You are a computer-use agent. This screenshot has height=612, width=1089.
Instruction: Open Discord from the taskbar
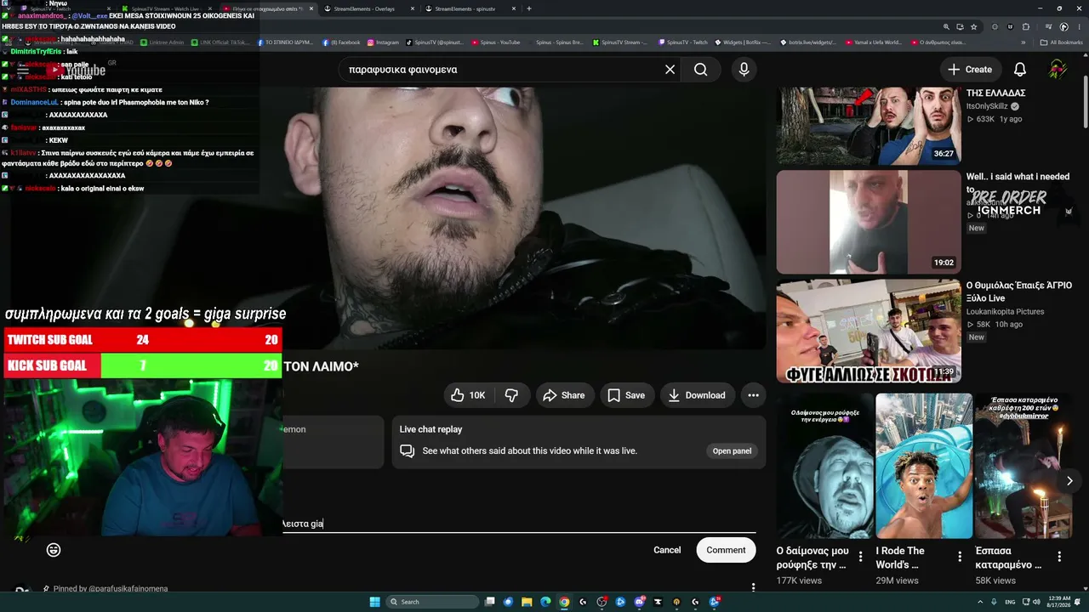(x=639, y=602)
